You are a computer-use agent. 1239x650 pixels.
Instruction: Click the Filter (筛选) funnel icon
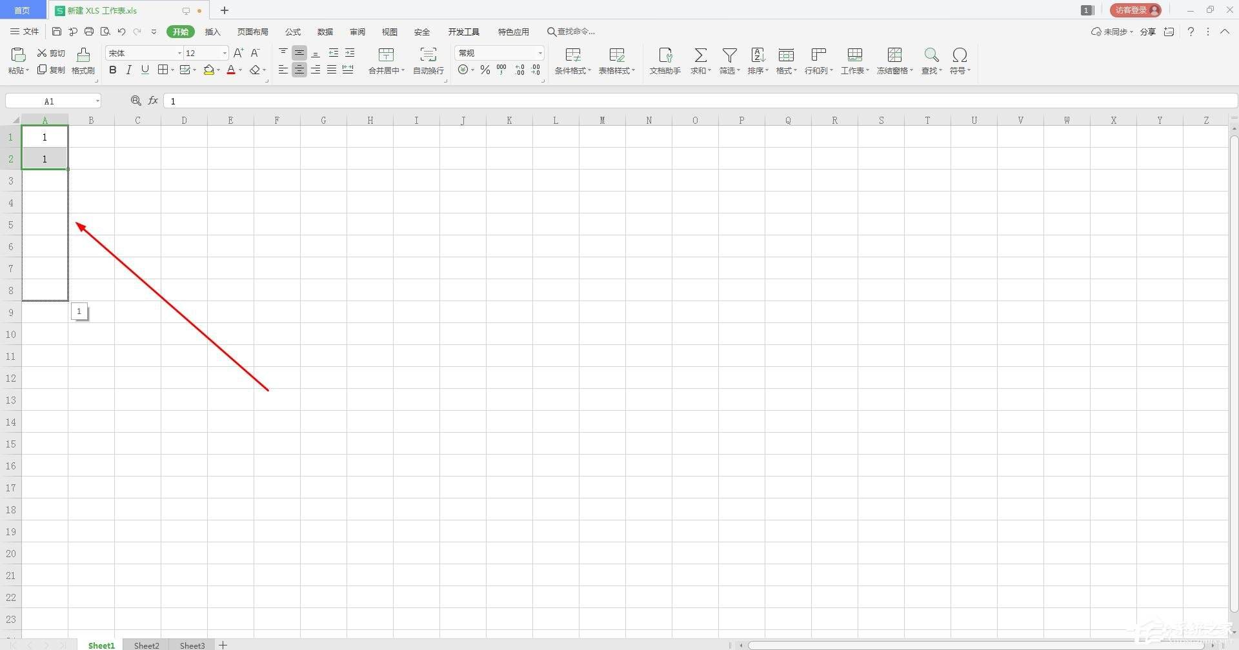point(729,55)
